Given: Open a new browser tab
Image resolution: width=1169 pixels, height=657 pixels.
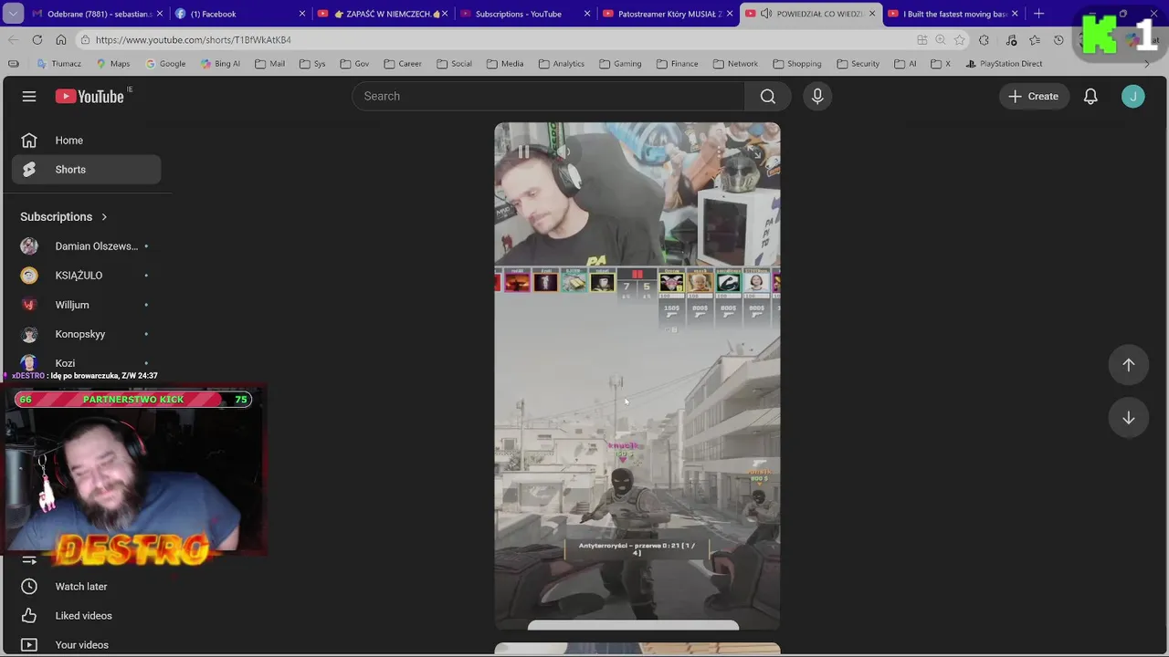Looking at the screenshot, I should pyautogui.click(x=1038, y=14).
